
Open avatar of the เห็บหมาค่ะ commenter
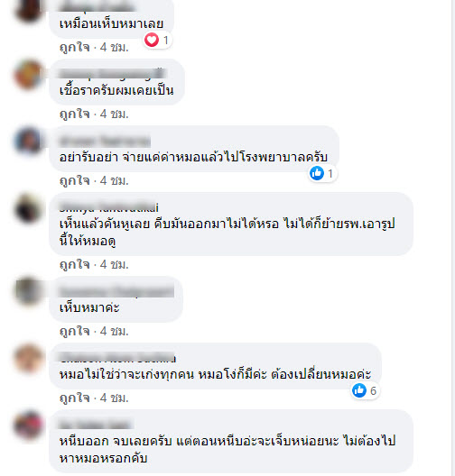(x=29, y=291)
